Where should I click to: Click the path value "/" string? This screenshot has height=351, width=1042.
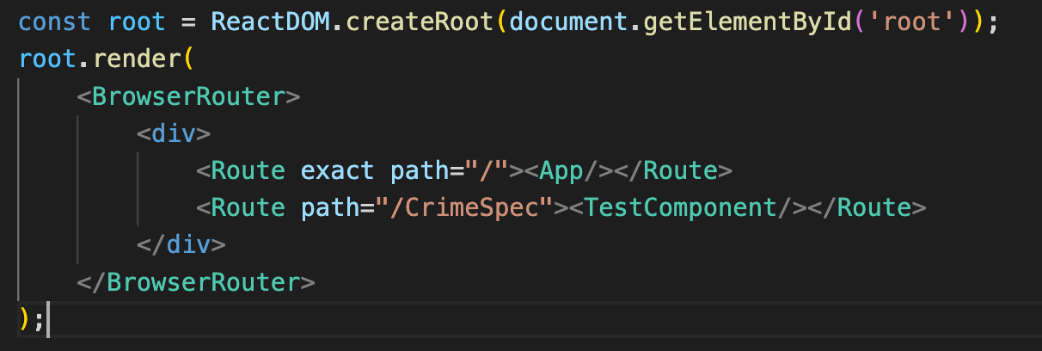(x=488, y=170)
